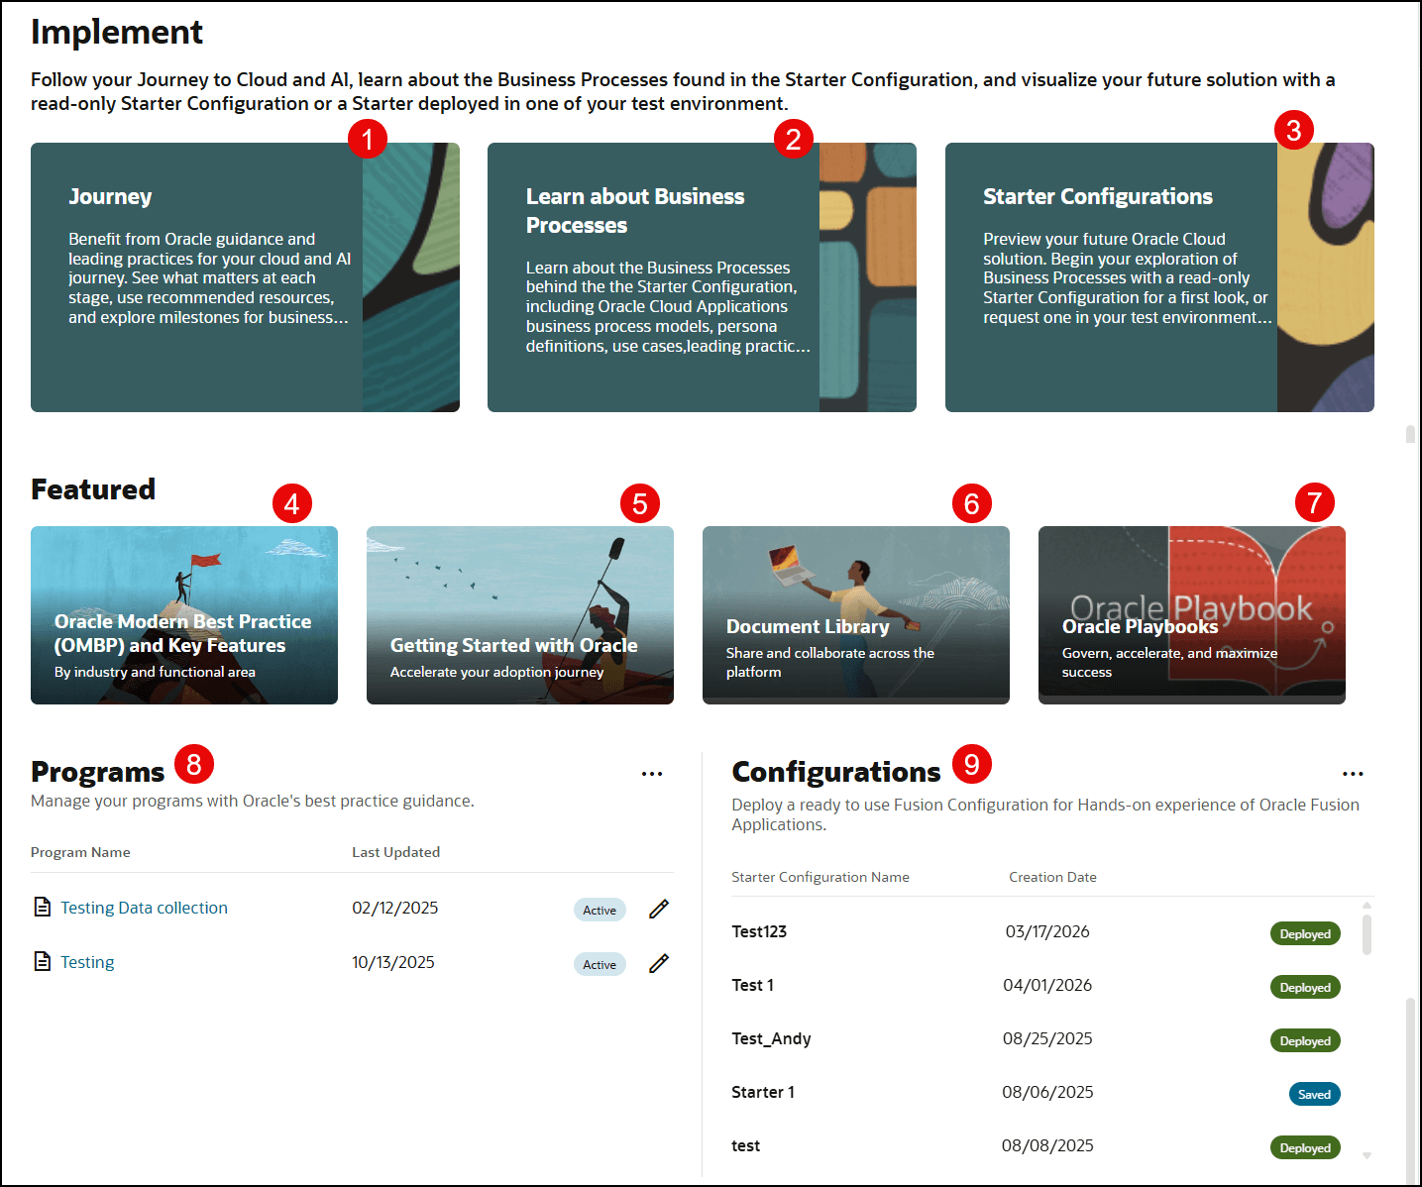This screenshot has height=1187, width=1422.
Task: Click Active status of the 10/13/2025 program
Action: (600, 964)
